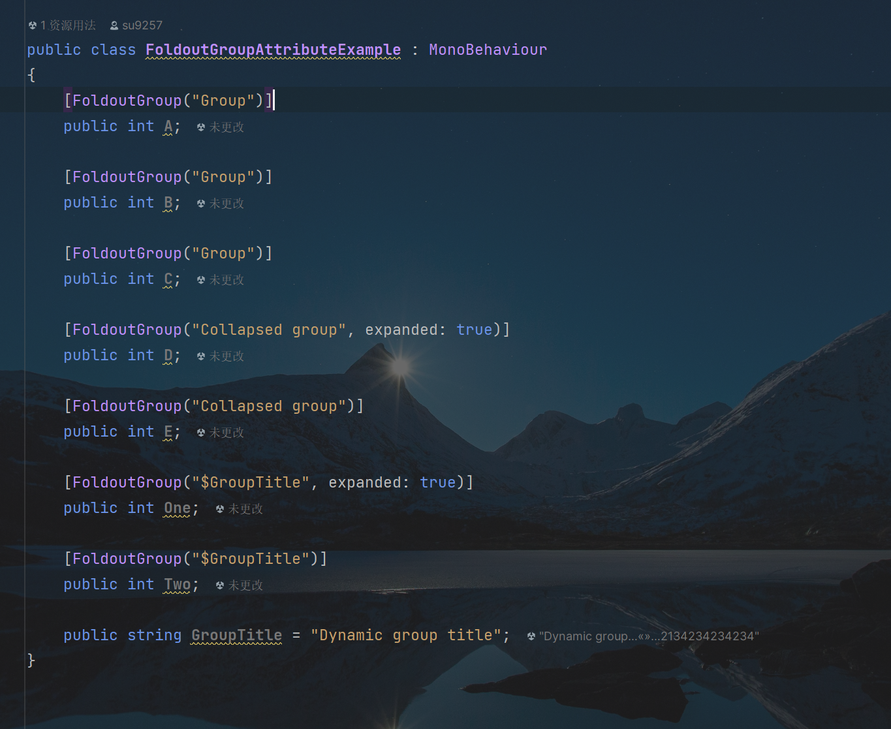Image resolution: width=891 pixels, height=729 pixels.
Task: Click '未更改' hint next to field C
Action: tap(227, 280)
